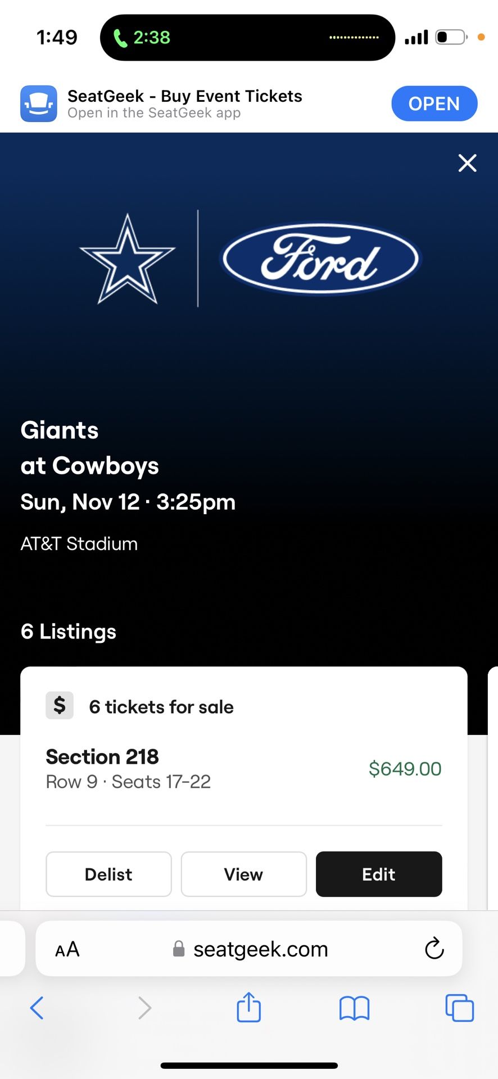The width and height of the screenshot is (498, 1079).
Task: Tap the active call timer pill
Action: [x=142, y=38]
